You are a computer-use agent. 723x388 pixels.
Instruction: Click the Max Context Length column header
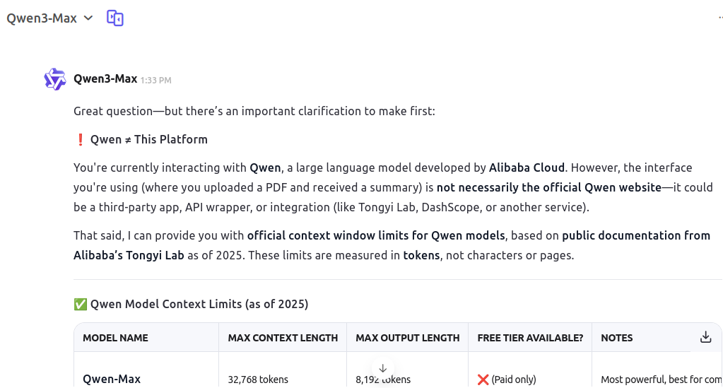[x=283, y=338]
